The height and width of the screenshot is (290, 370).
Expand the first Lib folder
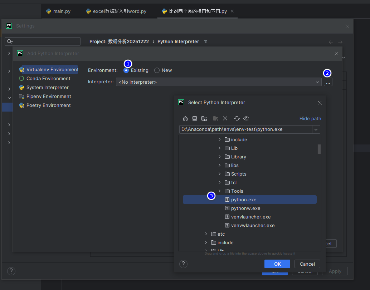(x=219, y=148)
